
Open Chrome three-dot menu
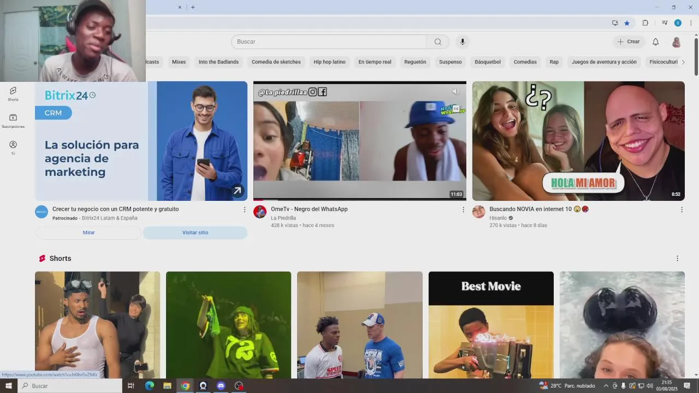691,23
